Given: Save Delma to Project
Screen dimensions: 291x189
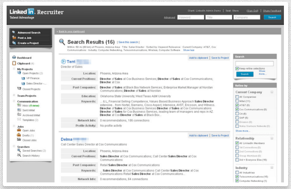Looking at the screenshot, I should click(220, 135).
